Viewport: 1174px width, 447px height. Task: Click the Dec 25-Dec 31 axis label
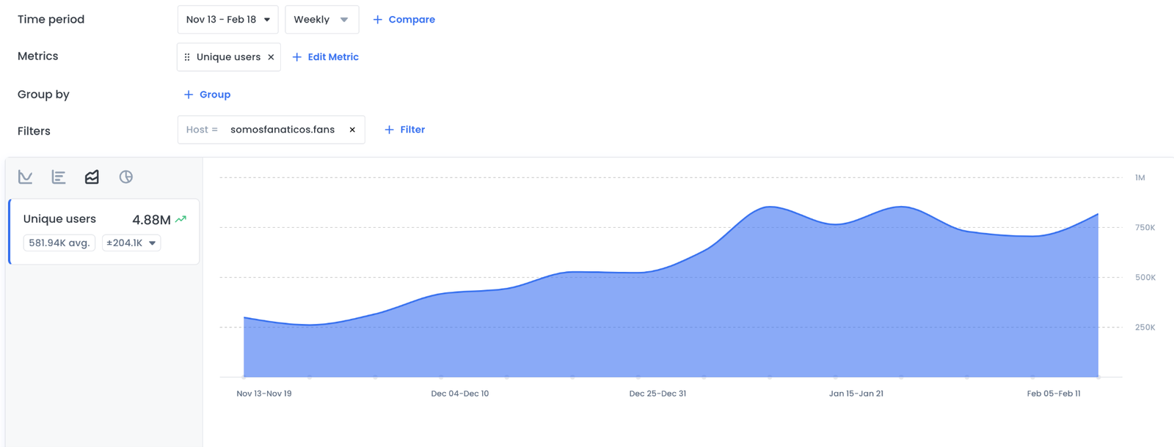(x=657, y=394)
